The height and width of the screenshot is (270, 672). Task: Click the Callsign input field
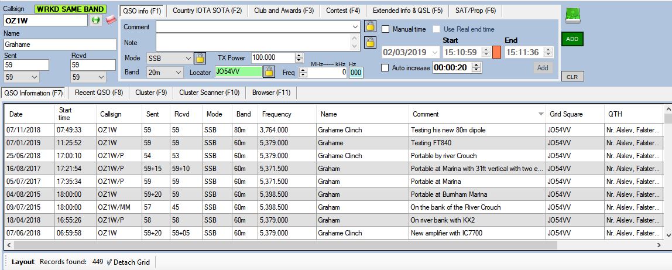[46, 20]
